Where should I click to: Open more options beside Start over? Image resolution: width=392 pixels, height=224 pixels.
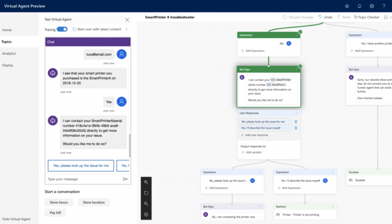coord(126,29)
